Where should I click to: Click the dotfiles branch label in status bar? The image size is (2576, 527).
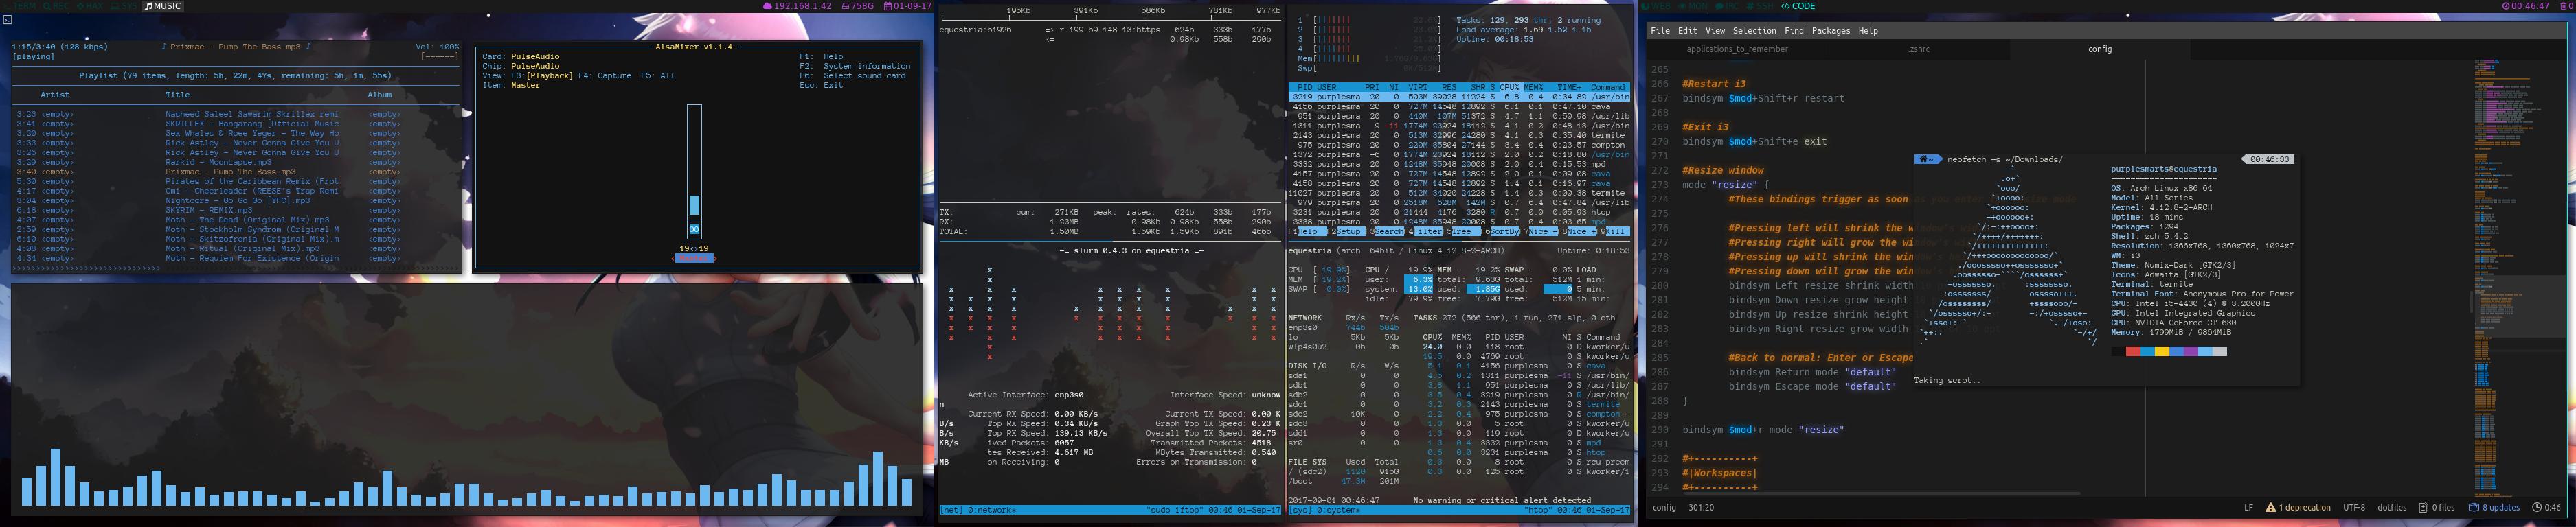(x=2392, y=507)
